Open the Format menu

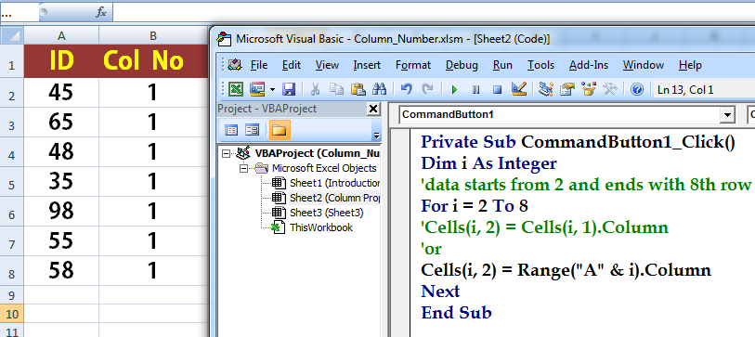(x=413, y=65)
